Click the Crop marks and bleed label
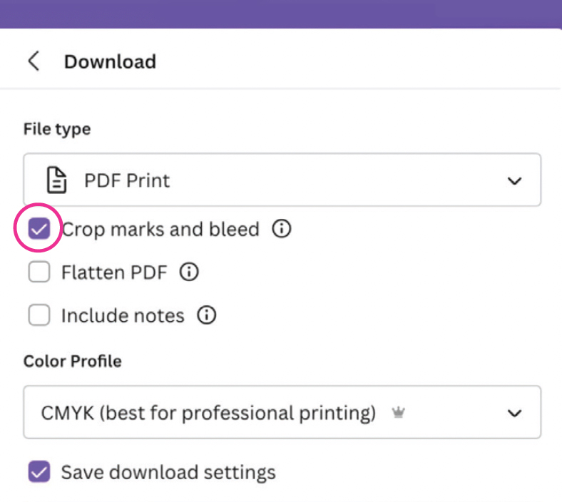This screenshot has width=562, height=502. (160, 229)
